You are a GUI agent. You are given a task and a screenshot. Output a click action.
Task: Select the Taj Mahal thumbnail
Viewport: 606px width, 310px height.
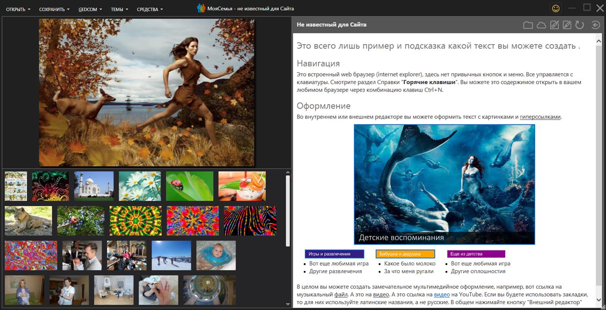click(x=94, y=186)
